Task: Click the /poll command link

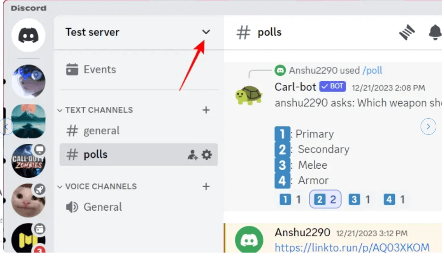Action: 372,70
